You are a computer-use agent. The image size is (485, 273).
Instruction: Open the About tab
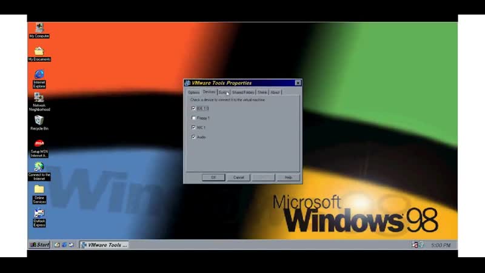pyautogui.click(x=275, y=93)
